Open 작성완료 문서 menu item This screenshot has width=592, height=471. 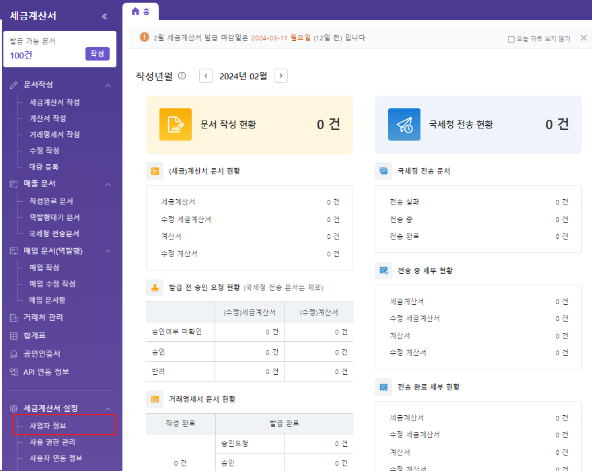(51, 201)
